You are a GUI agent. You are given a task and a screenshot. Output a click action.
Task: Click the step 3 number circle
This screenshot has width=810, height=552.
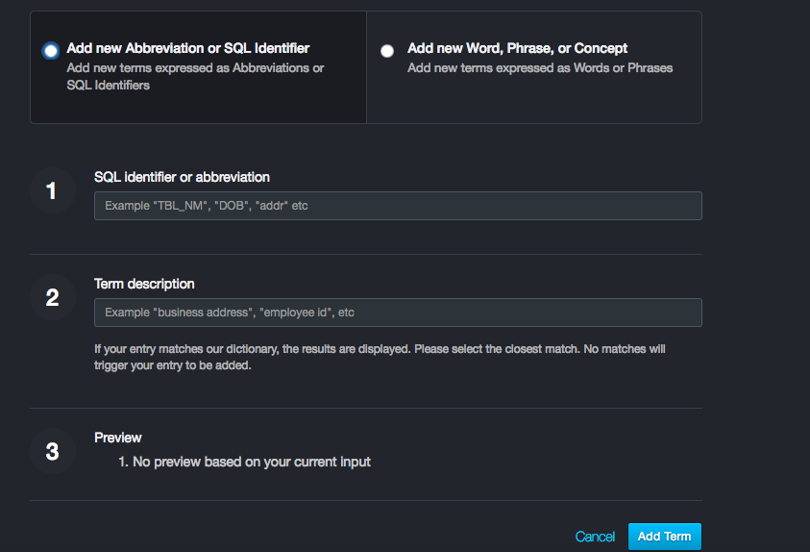tap(52, 451)
